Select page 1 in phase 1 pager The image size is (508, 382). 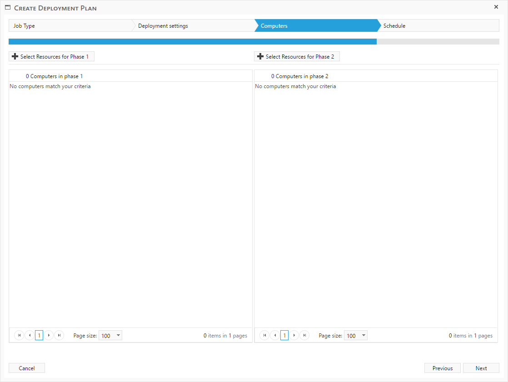(39, 336)
